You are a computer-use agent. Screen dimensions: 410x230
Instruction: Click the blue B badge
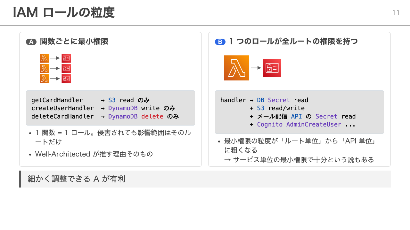point(220,42)
